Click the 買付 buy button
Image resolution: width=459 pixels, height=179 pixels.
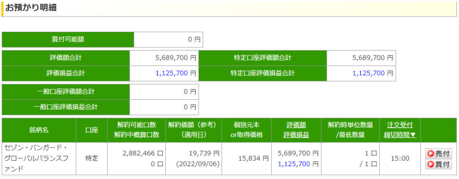pos(438,164)
